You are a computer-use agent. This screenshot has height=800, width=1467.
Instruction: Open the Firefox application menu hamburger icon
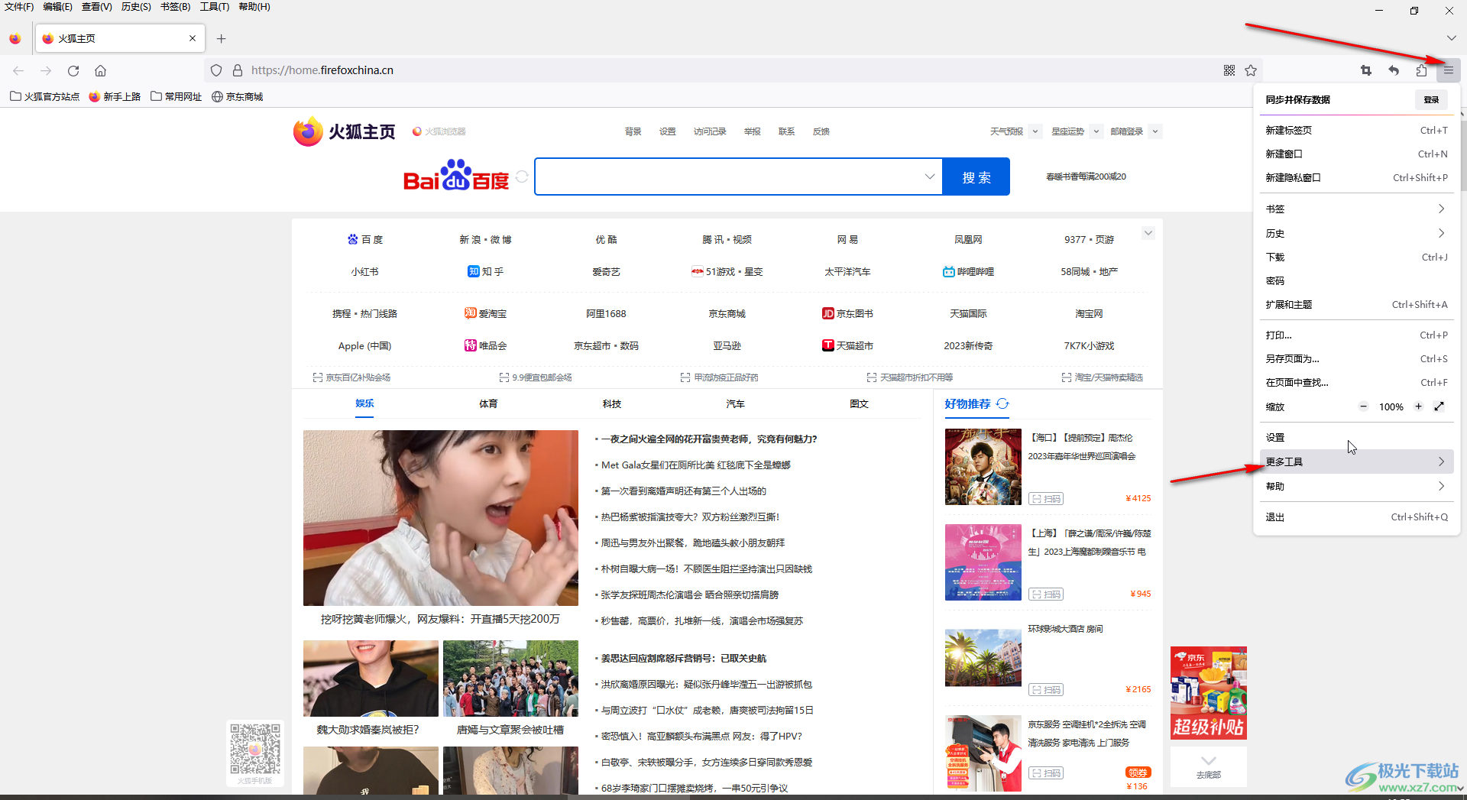(x=1448, y=70)
